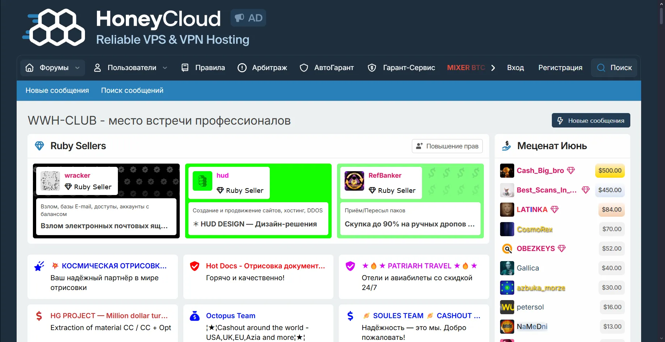Image resolution: width=665 pixels, height=342 pixels.
Task: Open the Новые сообщения sub-navigation tab
Action: point(57,91)
